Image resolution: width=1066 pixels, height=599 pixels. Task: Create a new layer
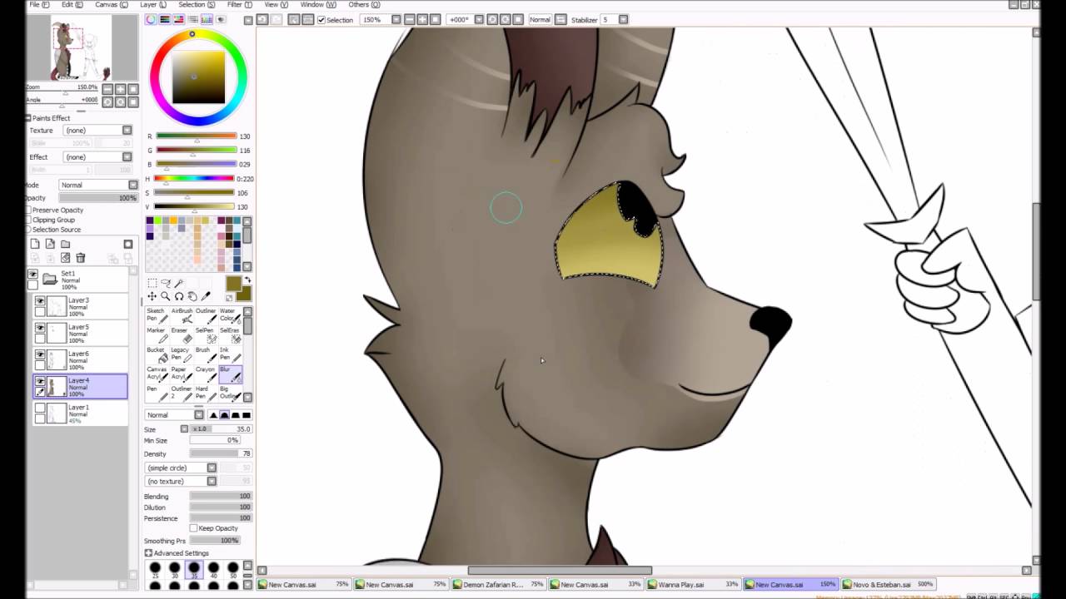(x=35, y=244)
